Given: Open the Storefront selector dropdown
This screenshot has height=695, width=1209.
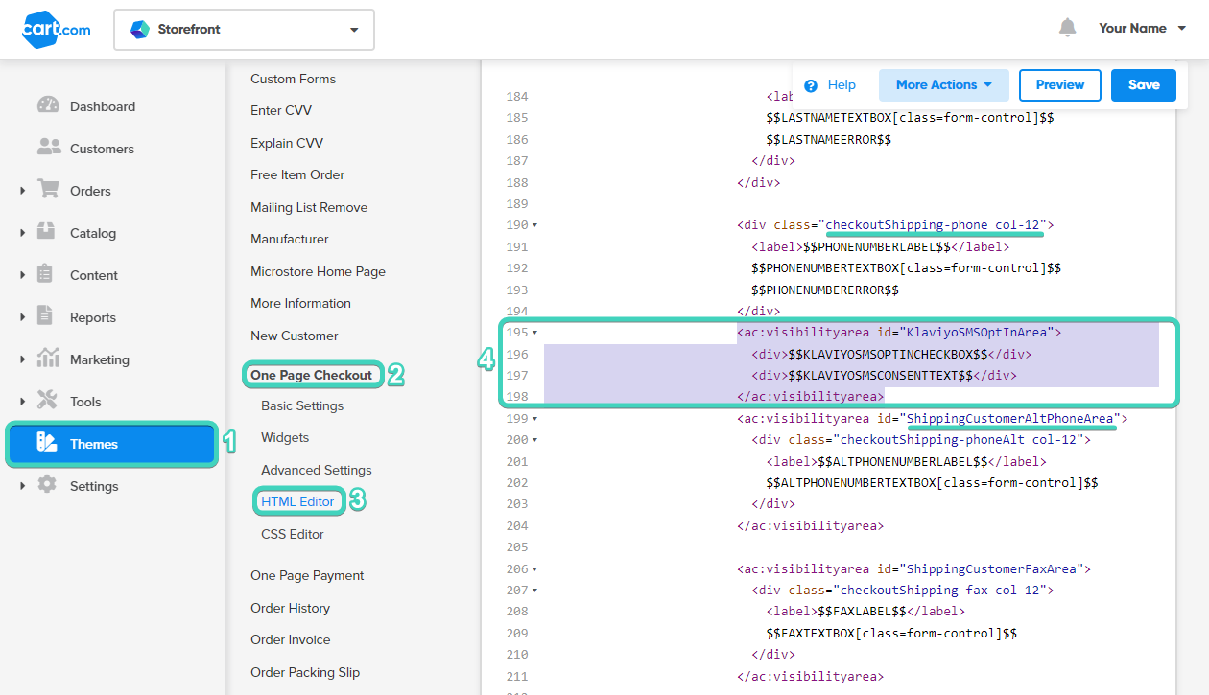Looking at the screenshot, I should coord(244,30).
